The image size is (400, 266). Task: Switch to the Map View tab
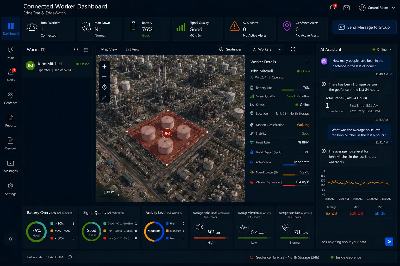pyautogui.click(x=109, y=49)
